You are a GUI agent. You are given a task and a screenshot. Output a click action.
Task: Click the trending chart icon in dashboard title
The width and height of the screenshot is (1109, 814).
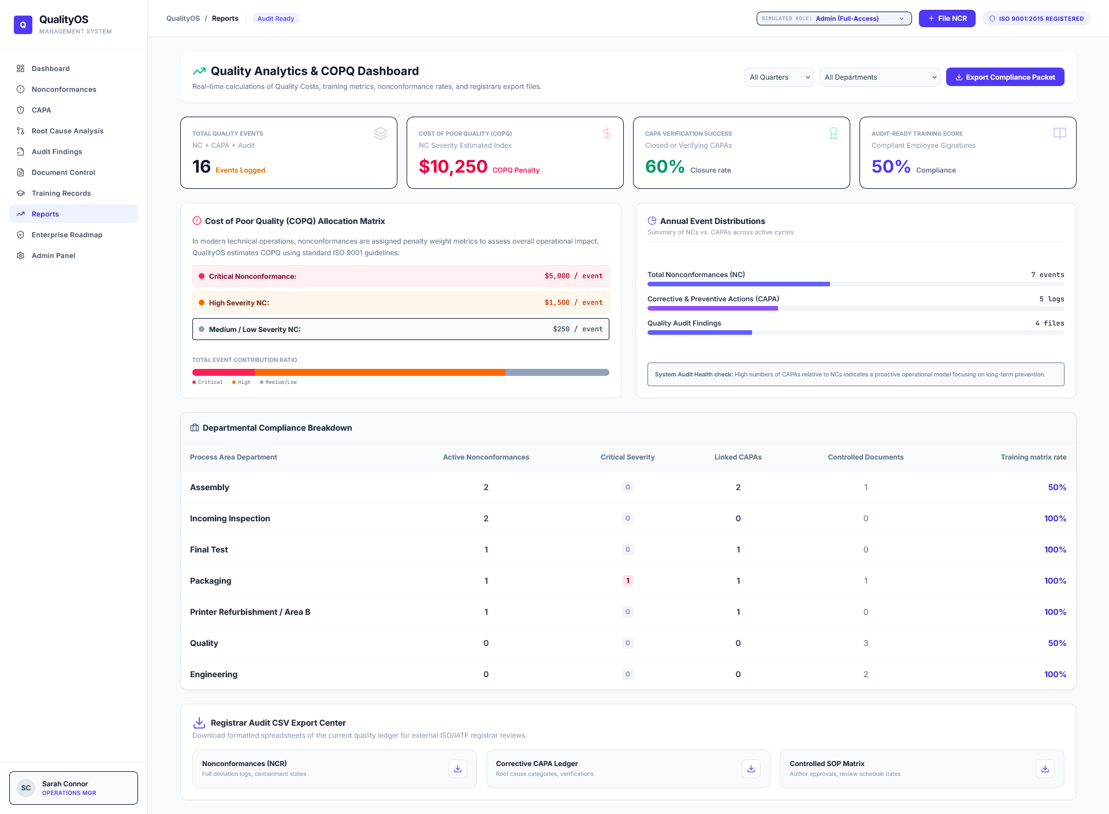(x=199, y=71)
